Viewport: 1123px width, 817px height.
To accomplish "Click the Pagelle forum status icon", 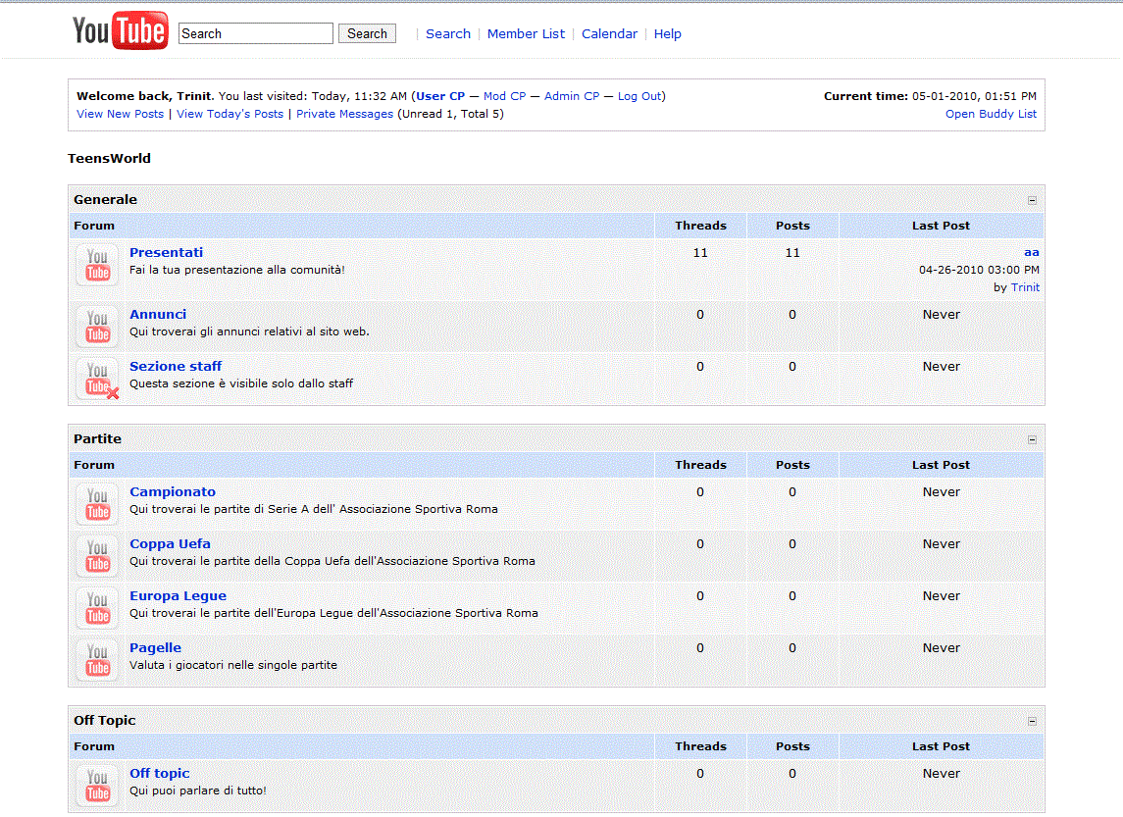I will tap(97, 660).
